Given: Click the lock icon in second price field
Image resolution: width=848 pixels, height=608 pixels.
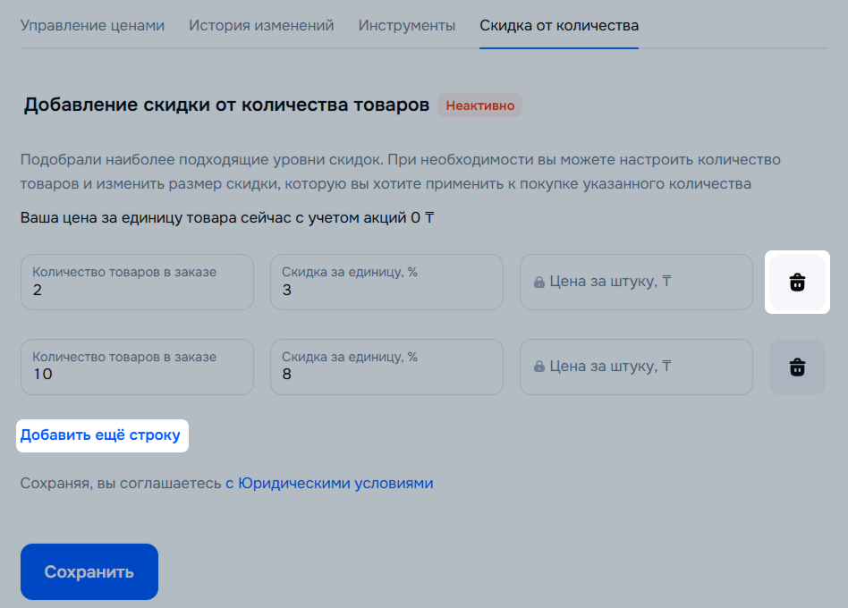Looking at the screenshot, I should 539,367.
